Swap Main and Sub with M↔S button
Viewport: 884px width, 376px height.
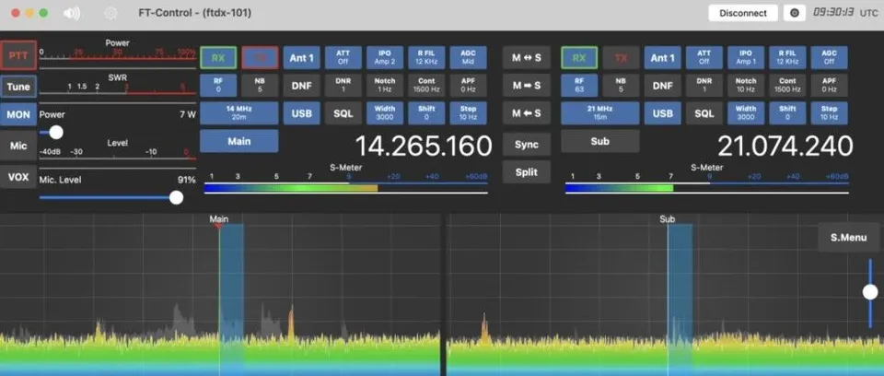(527, 58)
